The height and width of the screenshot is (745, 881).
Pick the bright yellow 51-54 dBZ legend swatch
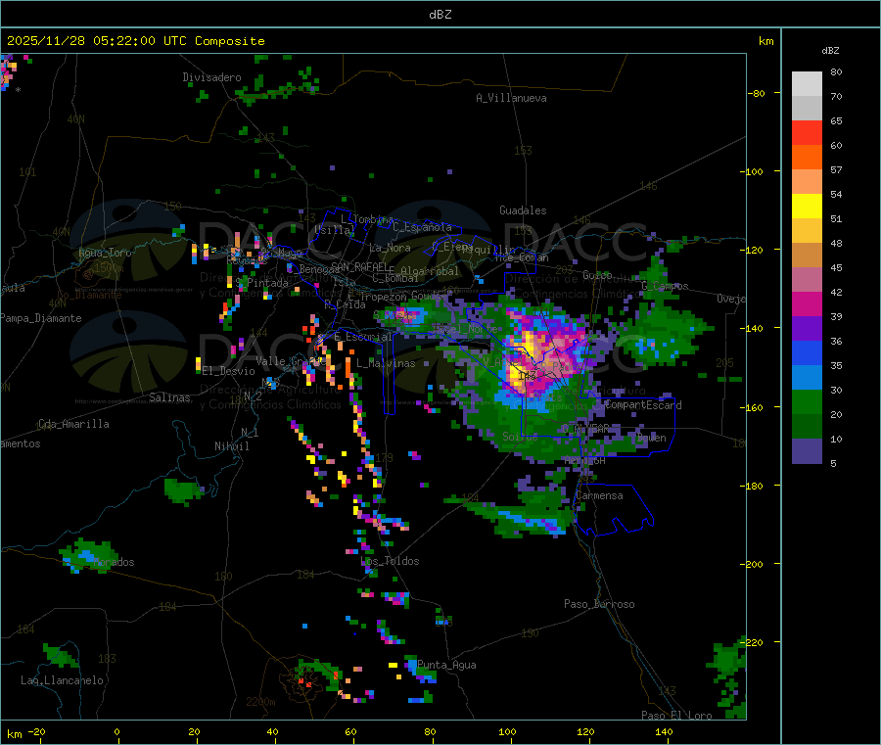tap(807, 207)
